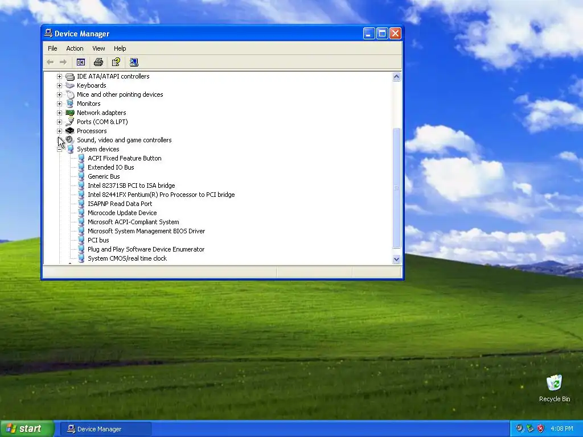Select the System devices category icon
Screen dimensions: 583x437
click(70, 150)
